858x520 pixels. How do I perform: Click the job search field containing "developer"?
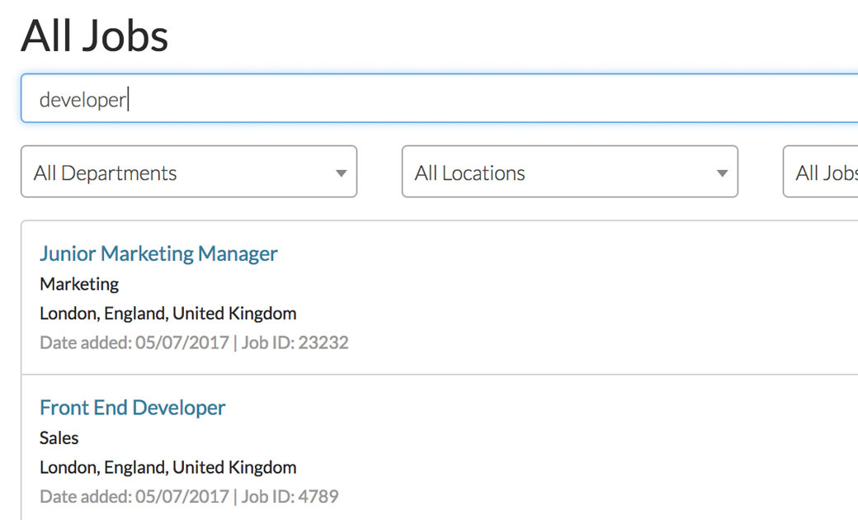click(437, 99)
